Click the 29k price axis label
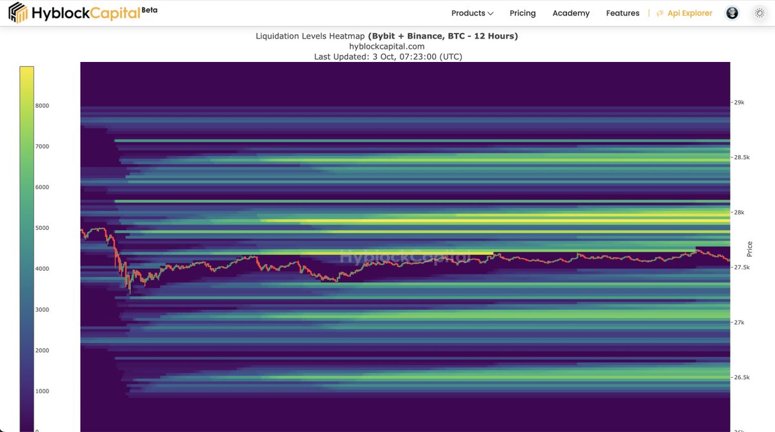775x432 pixels. click(x=739, y=103)
